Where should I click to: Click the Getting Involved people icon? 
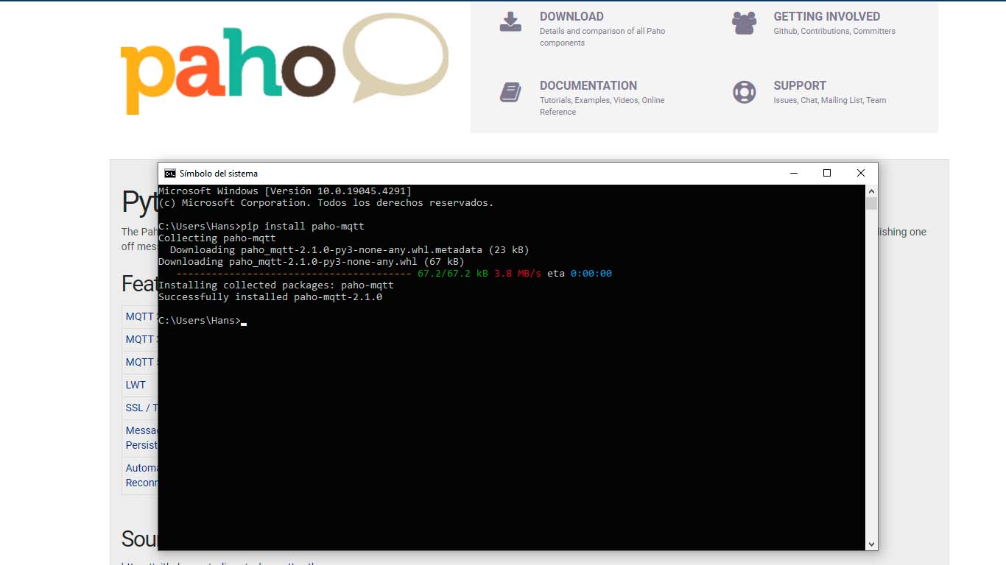coord(744,23)
